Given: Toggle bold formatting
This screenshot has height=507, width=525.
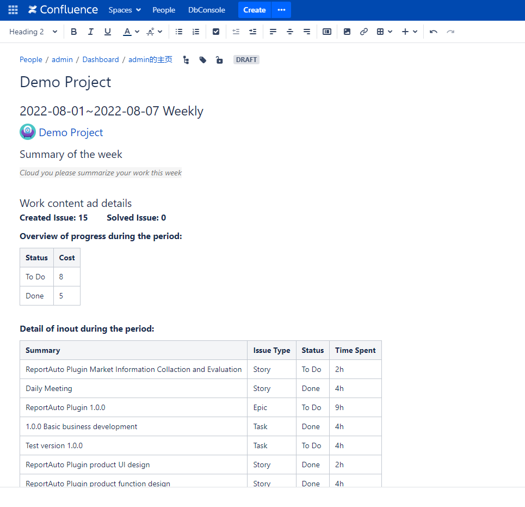Looking at the screenshot, I should [x=74, y=32].
